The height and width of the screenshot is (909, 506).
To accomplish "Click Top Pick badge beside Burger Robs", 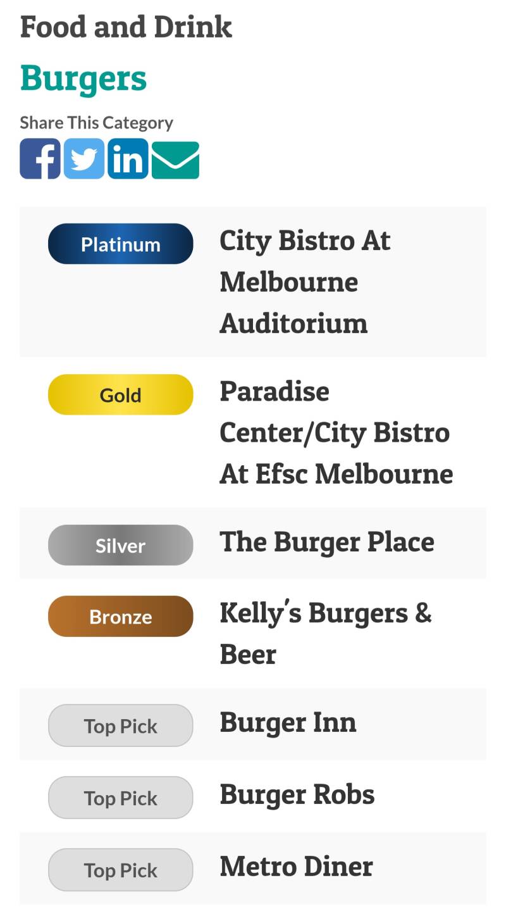I will click(x=120, y=798).
